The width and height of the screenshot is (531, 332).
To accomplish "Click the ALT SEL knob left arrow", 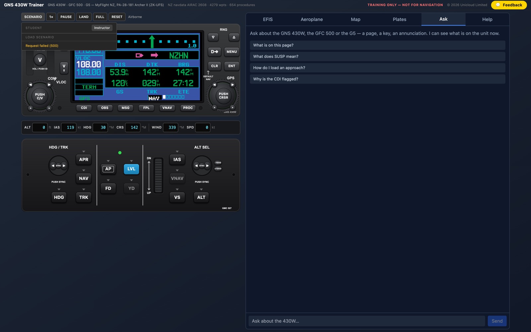I will (x=196, y=165).
